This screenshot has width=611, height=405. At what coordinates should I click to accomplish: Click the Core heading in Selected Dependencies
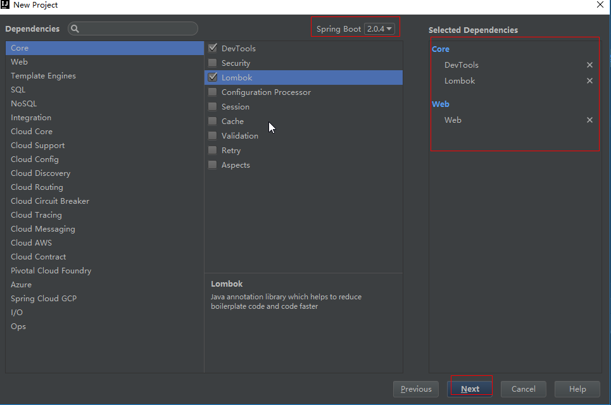440,49
